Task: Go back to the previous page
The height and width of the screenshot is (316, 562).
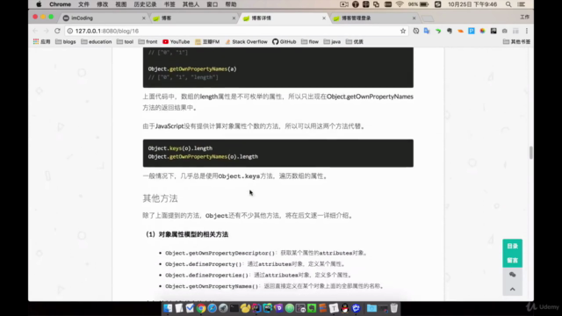Action: [35, 31]
